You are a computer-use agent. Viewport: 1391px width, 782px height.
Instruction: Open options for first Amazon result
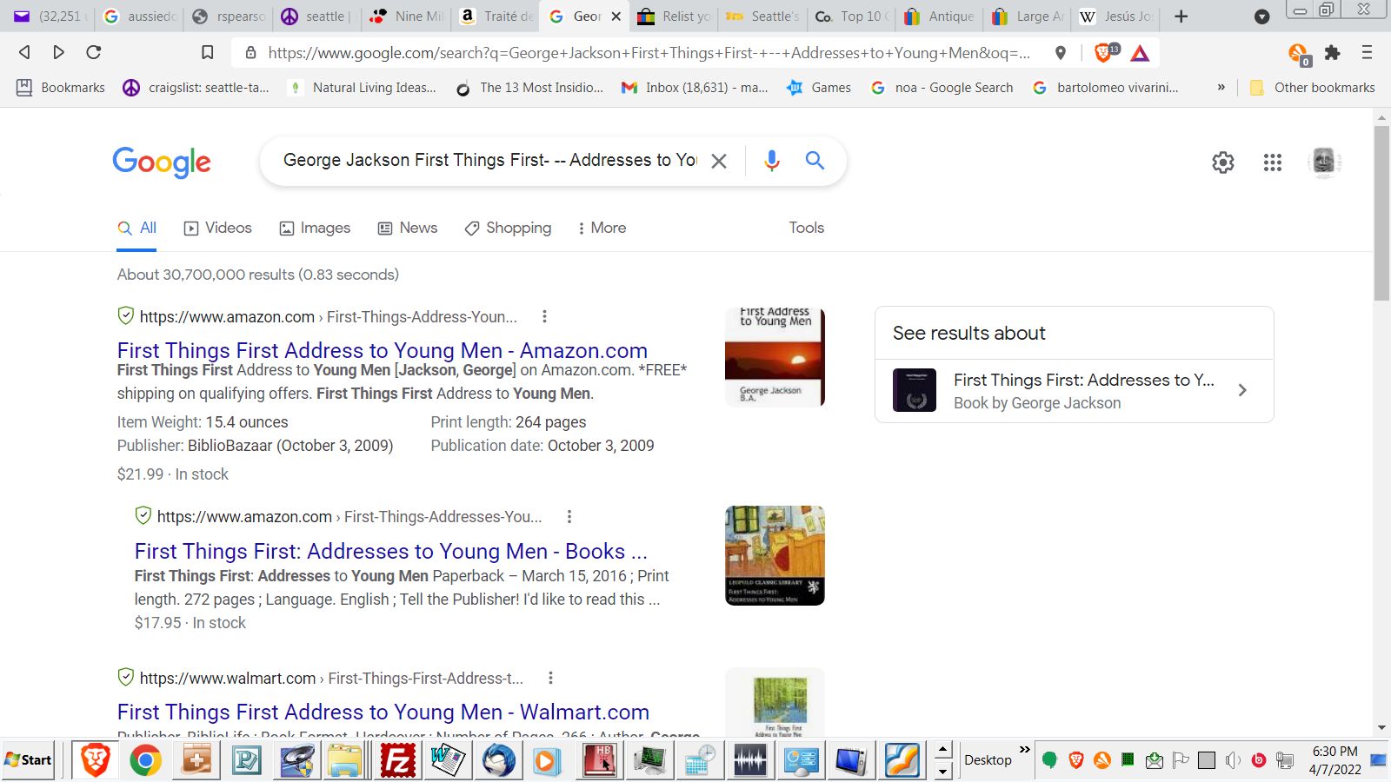544,316
